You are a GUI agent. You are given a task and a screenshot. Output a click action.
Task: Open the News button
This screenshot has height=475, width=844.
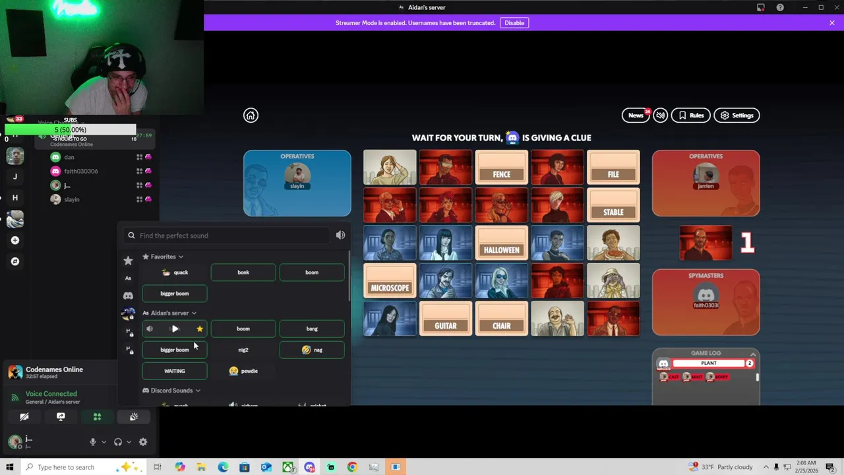click(x=636, y=115)
